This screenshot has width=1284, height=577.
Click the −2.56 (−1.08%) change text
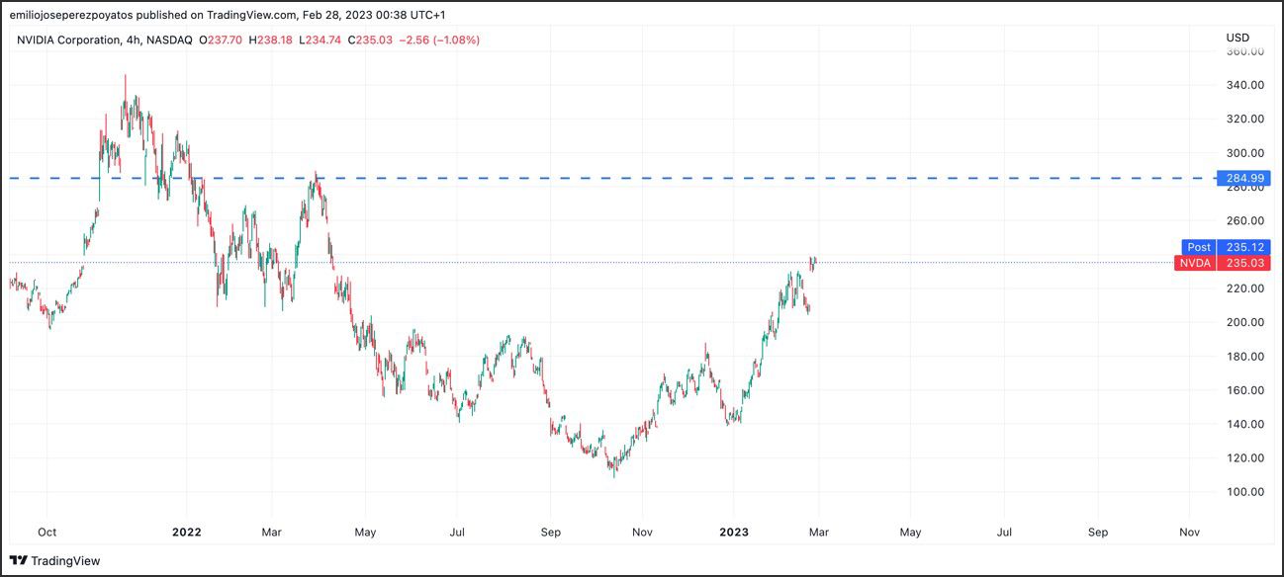[439, 40]
